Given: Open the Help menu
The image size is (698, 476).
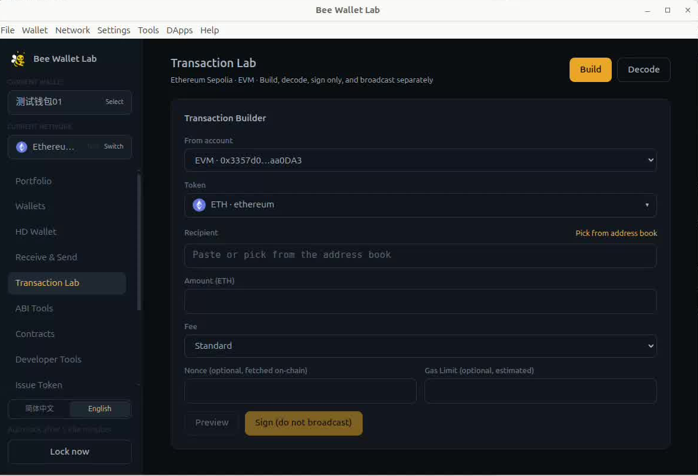Looking at the screenshot, I should click(x=209, y=30).
